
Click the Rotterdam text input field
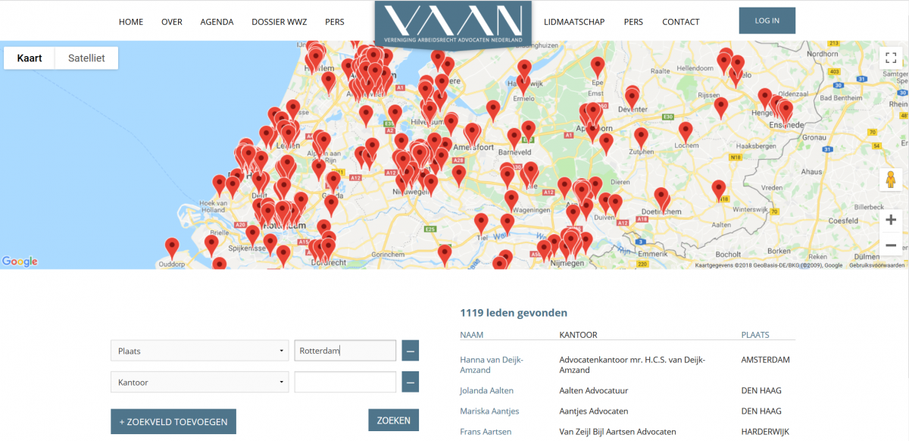345,350
